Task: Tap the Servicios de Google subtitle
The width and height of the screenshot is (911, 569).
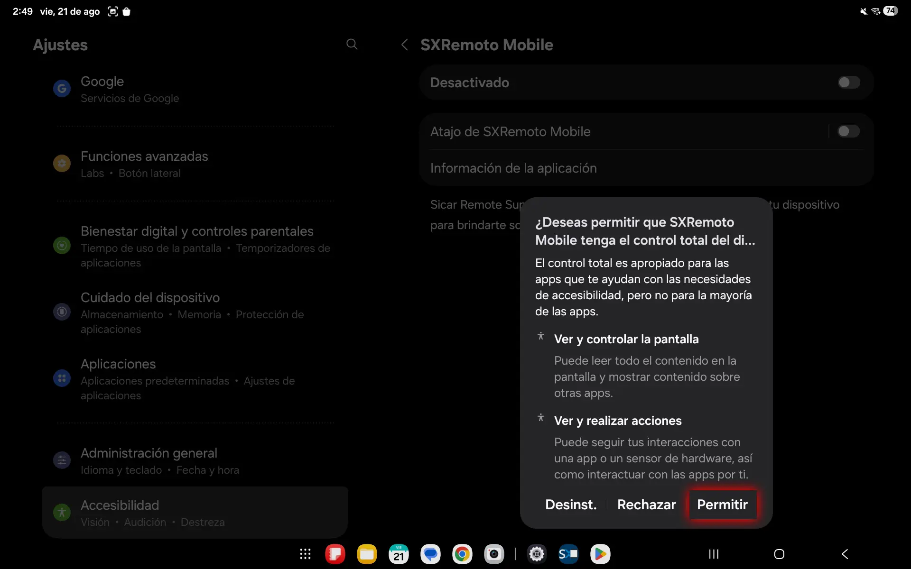Action: [130, 98]
